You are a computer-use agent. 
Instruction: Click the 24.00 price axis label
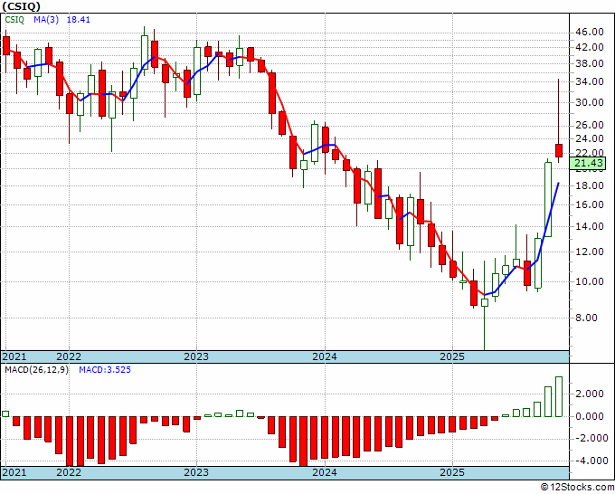590,138
